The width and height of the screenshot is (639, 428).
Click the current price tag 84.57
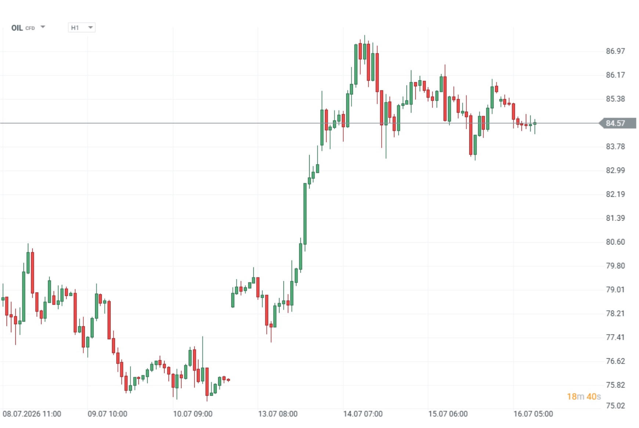pos(618,123)
